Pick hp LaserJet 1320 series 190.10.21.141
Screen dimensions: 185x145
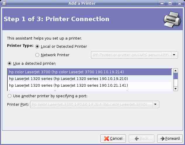click(90, 85)
